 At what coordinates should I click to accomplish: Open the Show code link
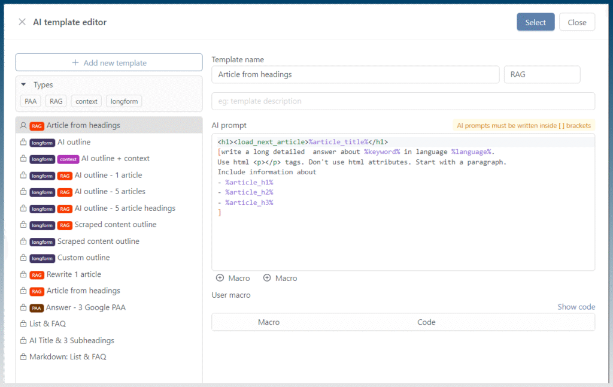coord(576,307)
